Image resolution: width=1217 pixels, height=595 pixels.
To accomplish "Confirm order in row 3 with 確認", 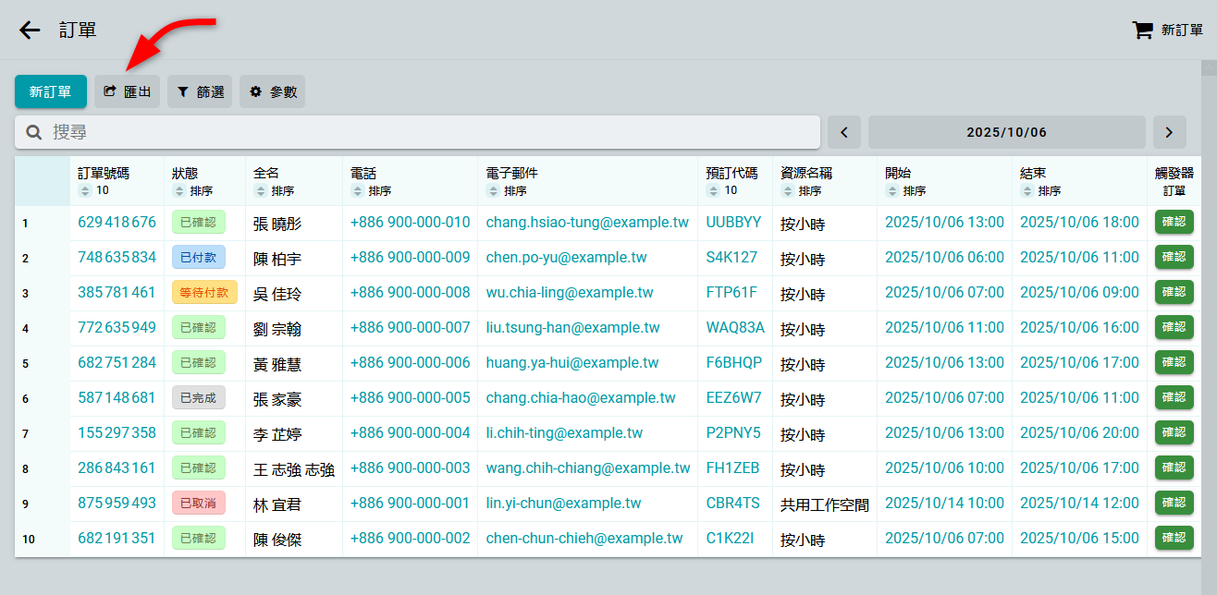I will (1174, 293).
